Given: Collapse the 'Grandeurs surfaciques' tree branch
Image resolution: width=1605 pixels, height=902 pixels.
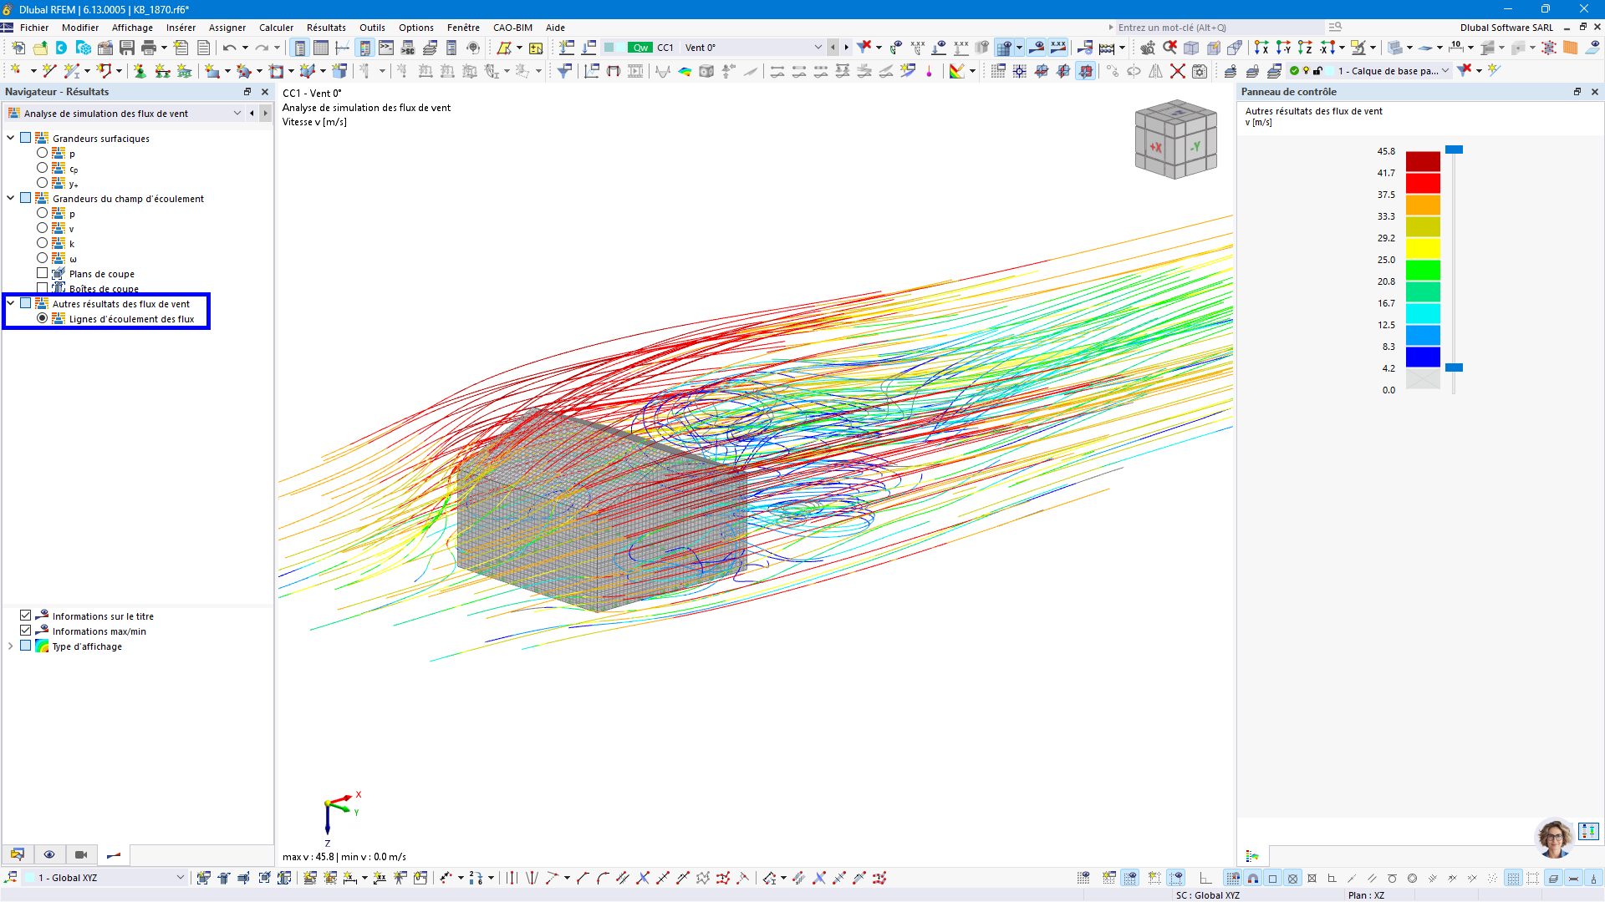Looking at the screenshot, I should tap(10, 138).
